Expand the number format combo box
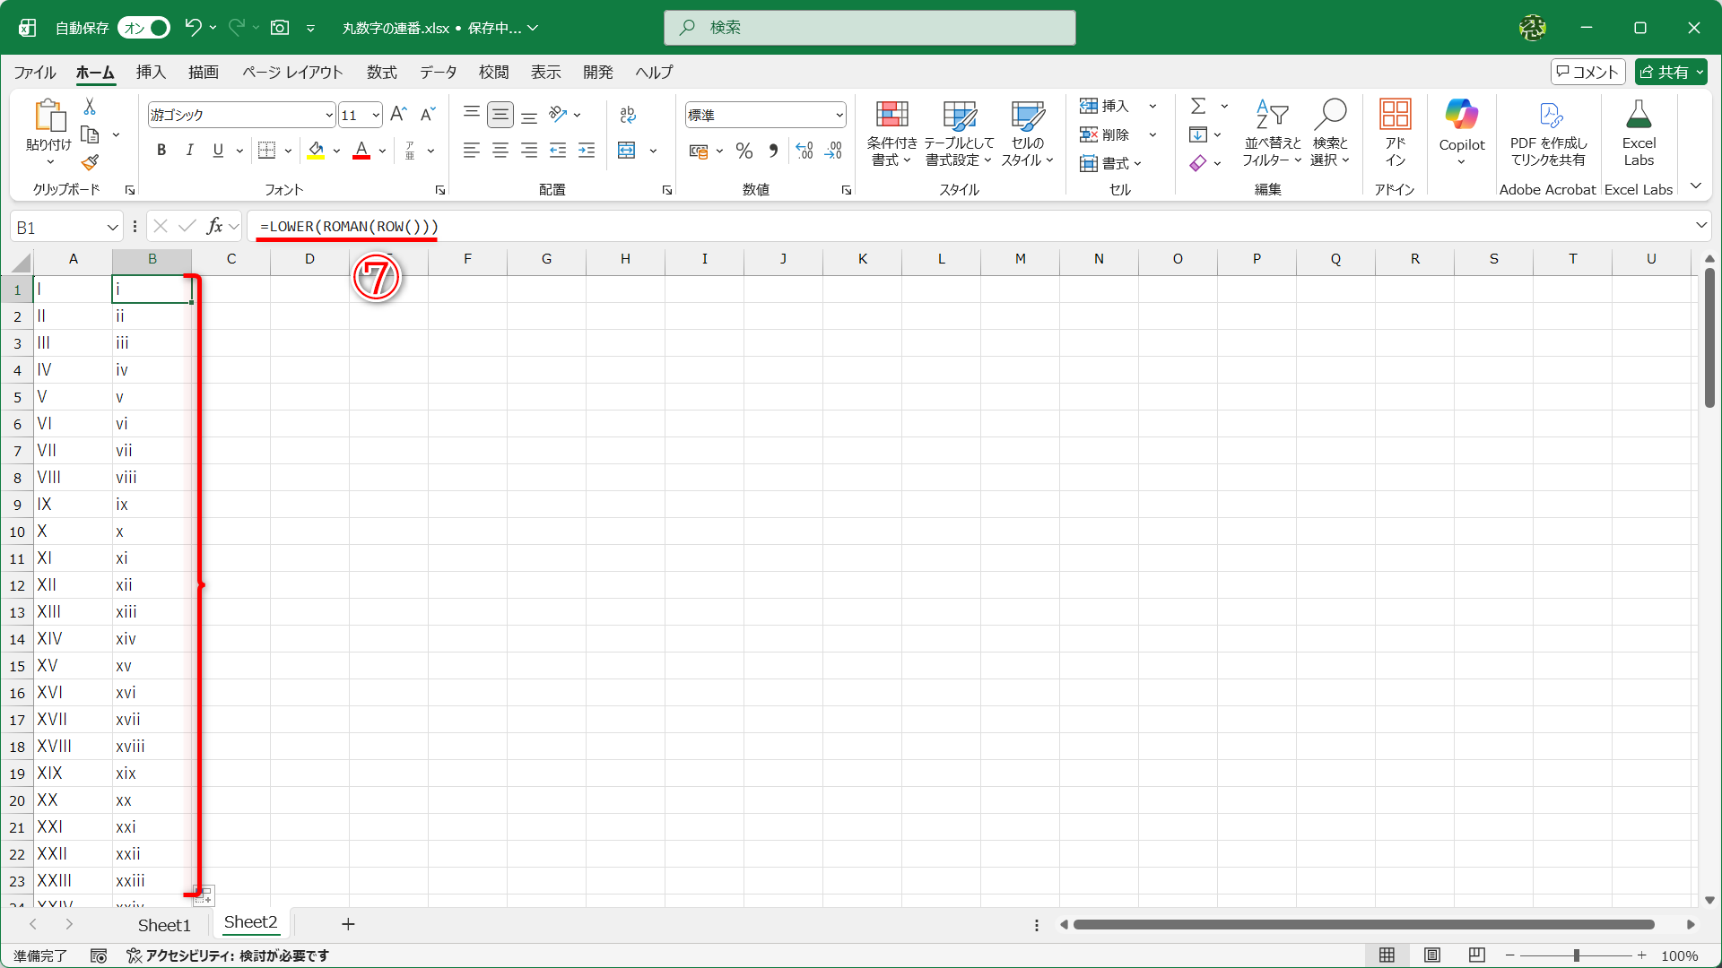The width and height of the screenshot is (1722, 968). [839, 115]
